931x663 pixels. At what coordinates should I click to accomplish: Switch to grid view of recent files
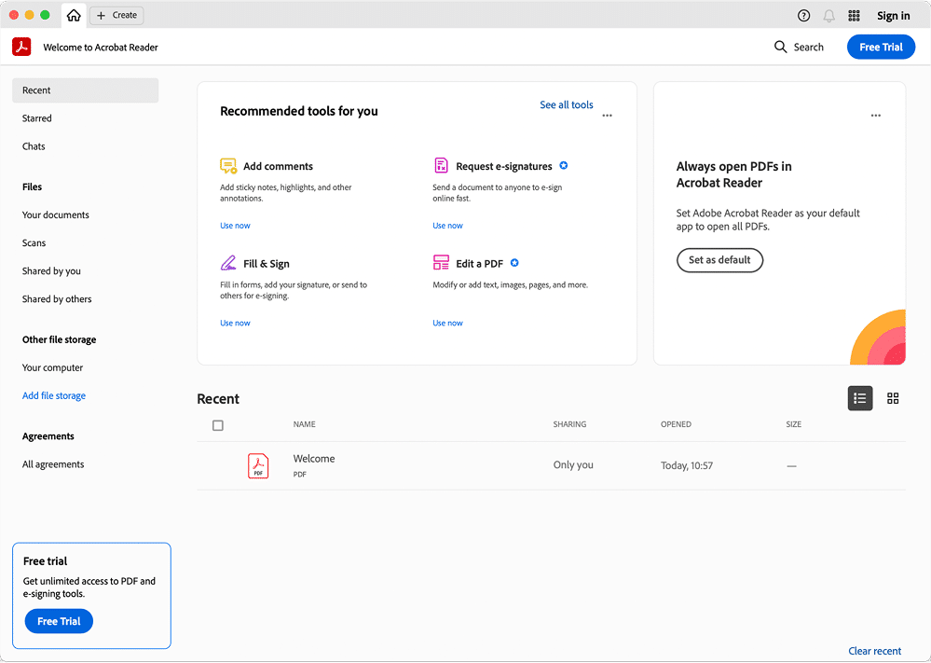point(893,398)
